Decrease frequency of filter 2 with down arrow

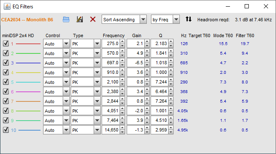tap(123, 55)
